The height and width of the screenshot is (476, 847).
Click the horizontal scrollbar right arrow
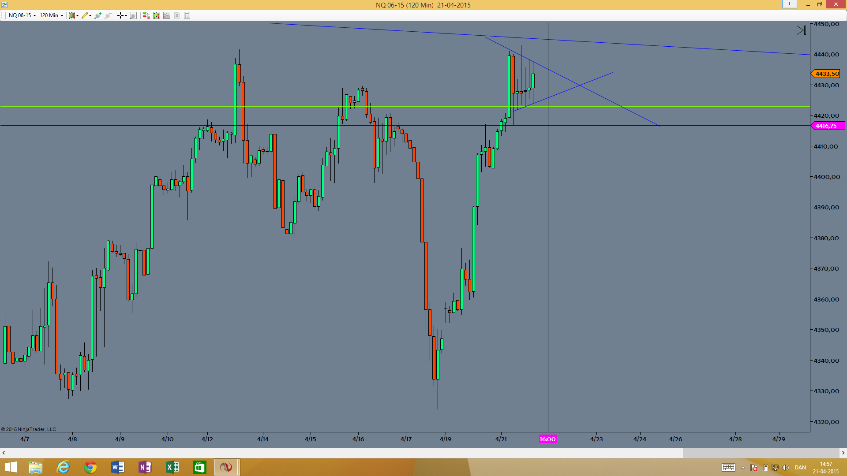tap(843, 453)
